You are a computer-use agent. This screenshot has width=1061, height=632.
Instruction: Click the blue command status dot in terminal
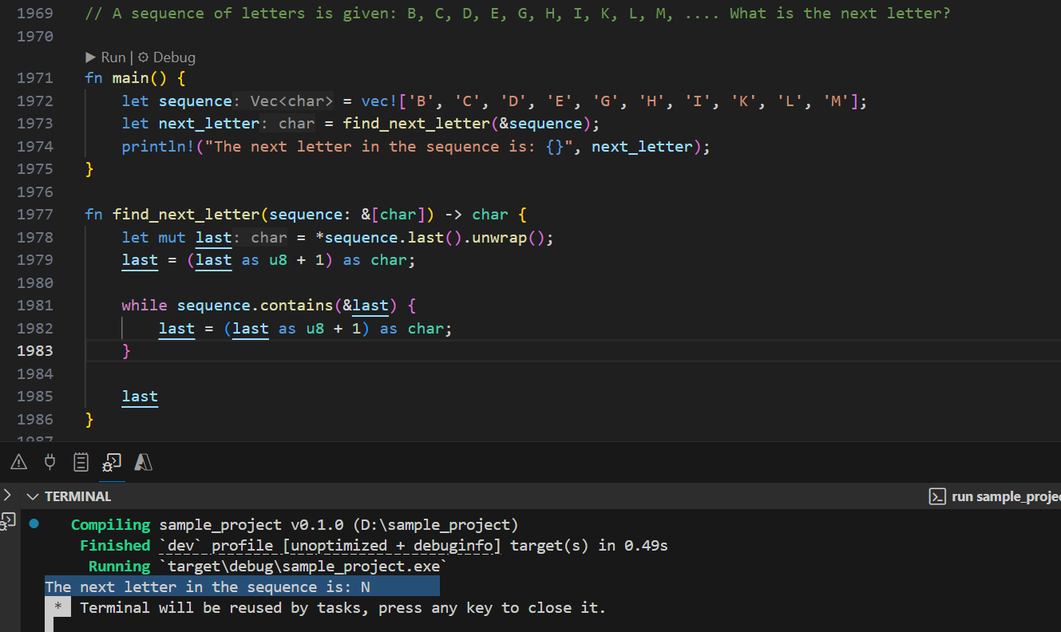34,524
